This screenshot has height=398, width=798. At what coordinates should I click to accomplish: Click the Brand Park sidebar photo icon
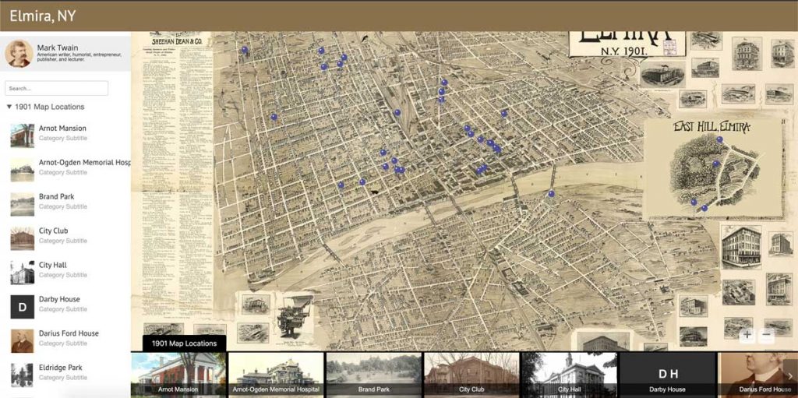[x=23, y=204]
